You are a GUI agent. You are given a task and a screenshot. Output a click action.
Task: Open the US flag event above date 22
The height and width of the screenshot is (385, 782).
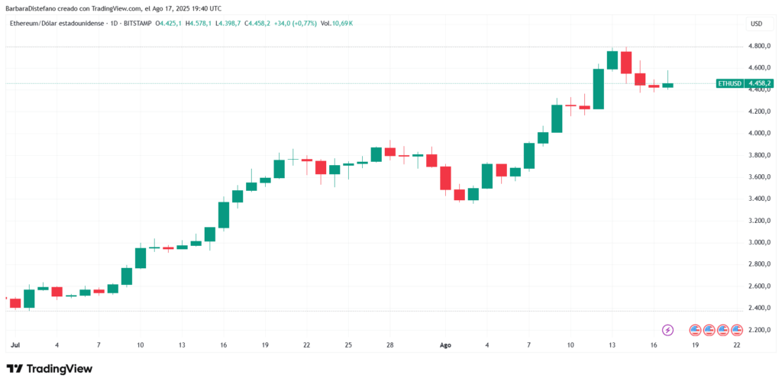[737, 330]
